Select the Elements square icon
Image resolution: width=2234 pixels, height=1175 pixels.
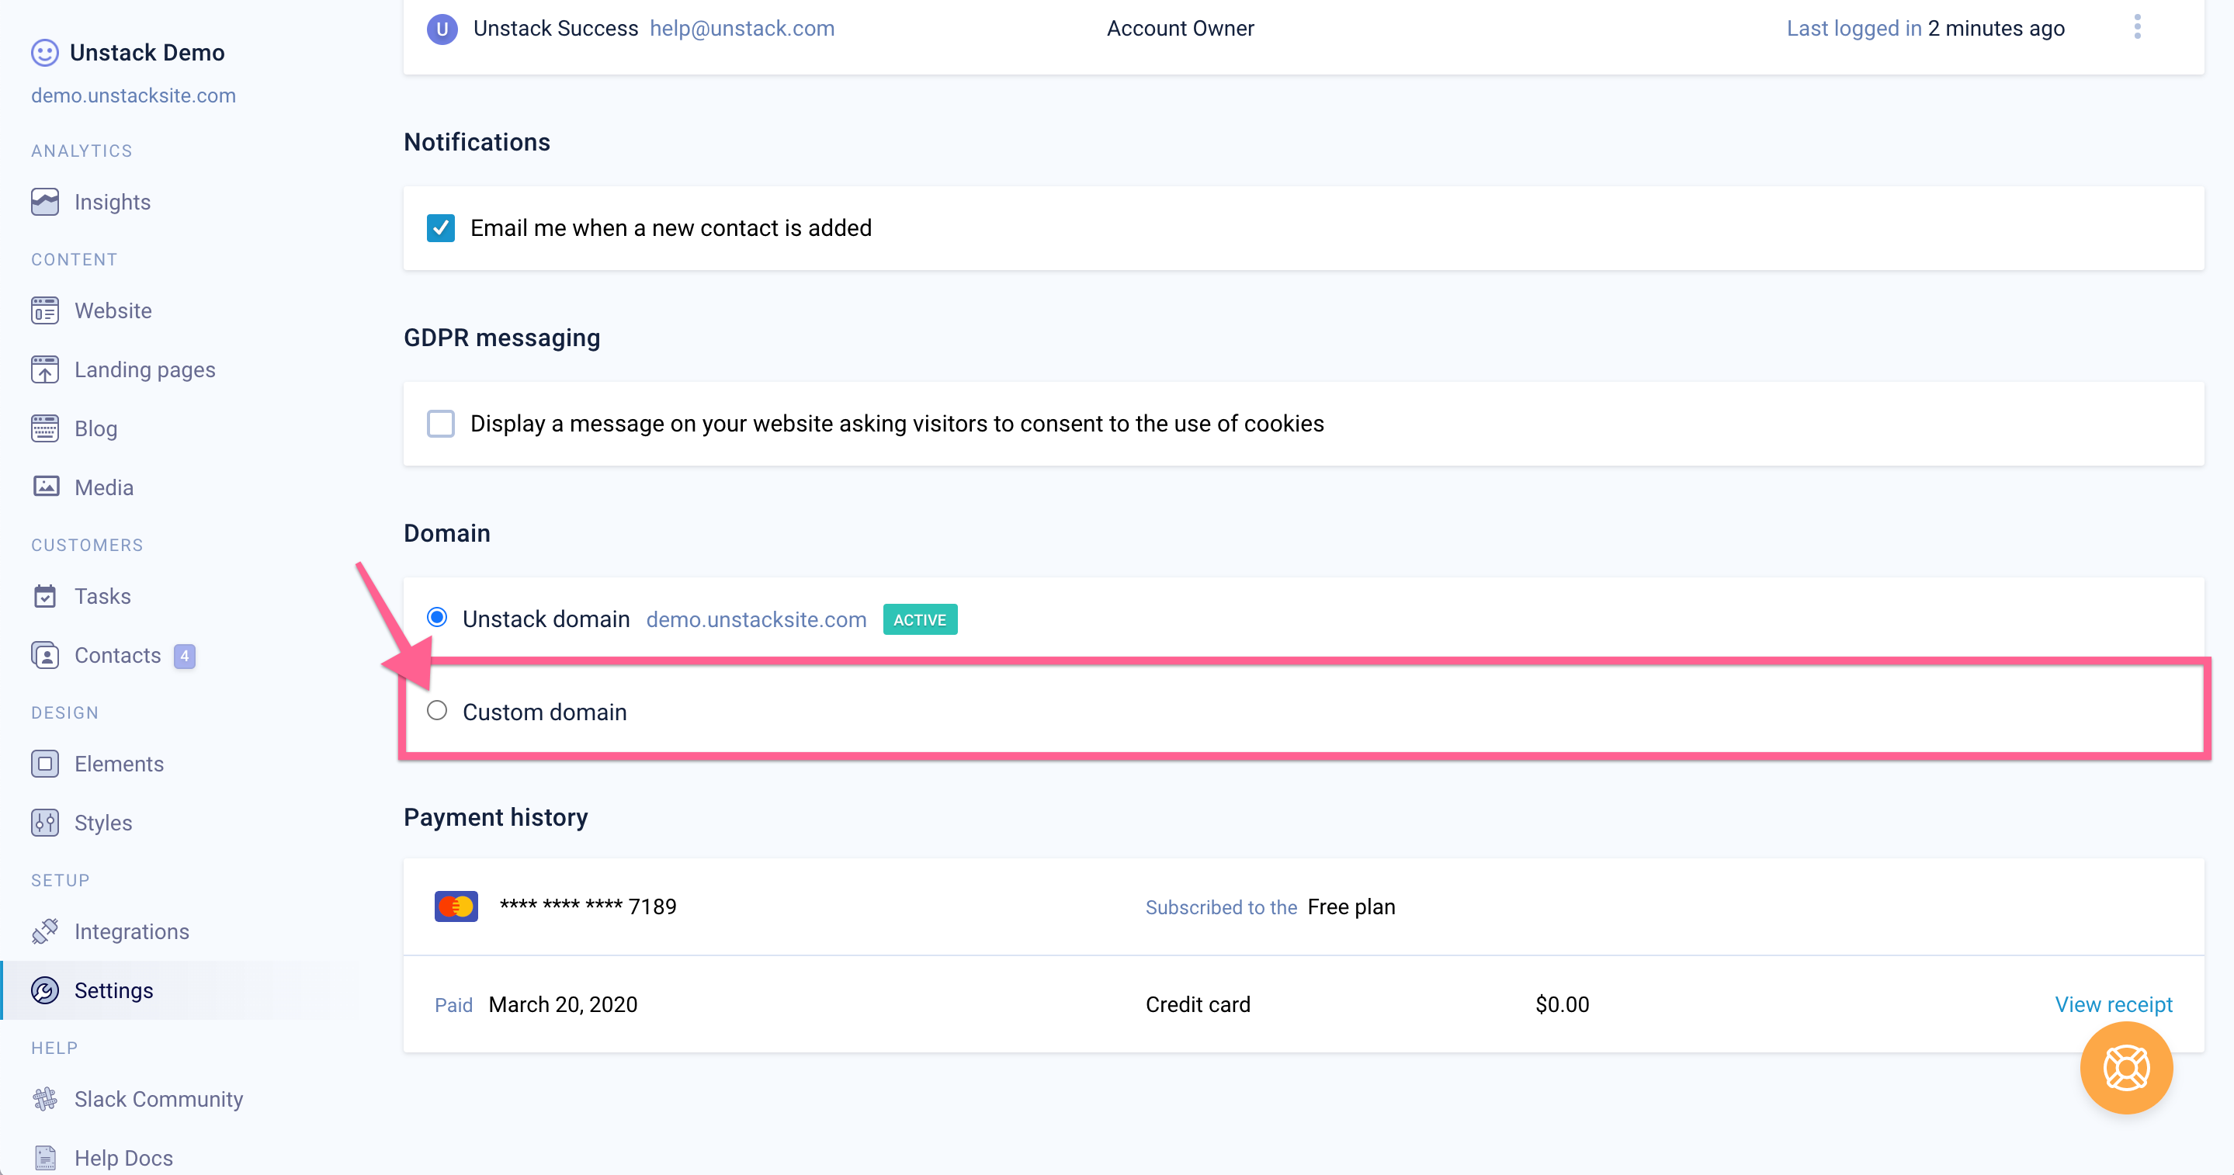(45, 764)
